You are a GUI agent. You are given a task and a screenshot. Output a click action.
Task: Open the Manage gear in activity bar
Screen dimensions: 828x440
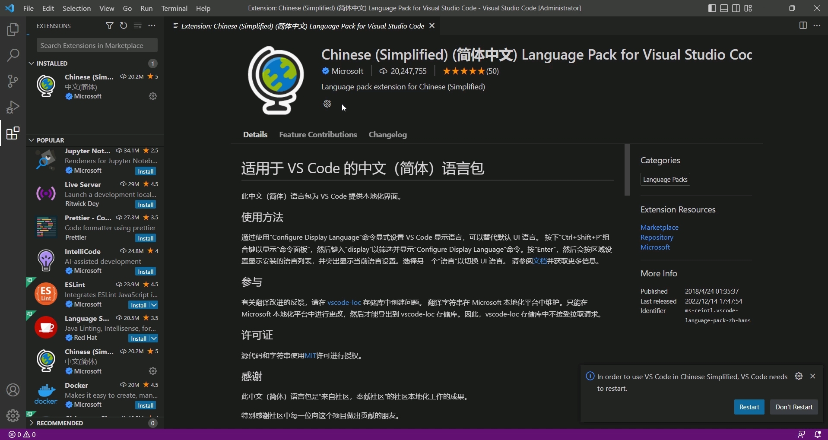pos(13,416)
